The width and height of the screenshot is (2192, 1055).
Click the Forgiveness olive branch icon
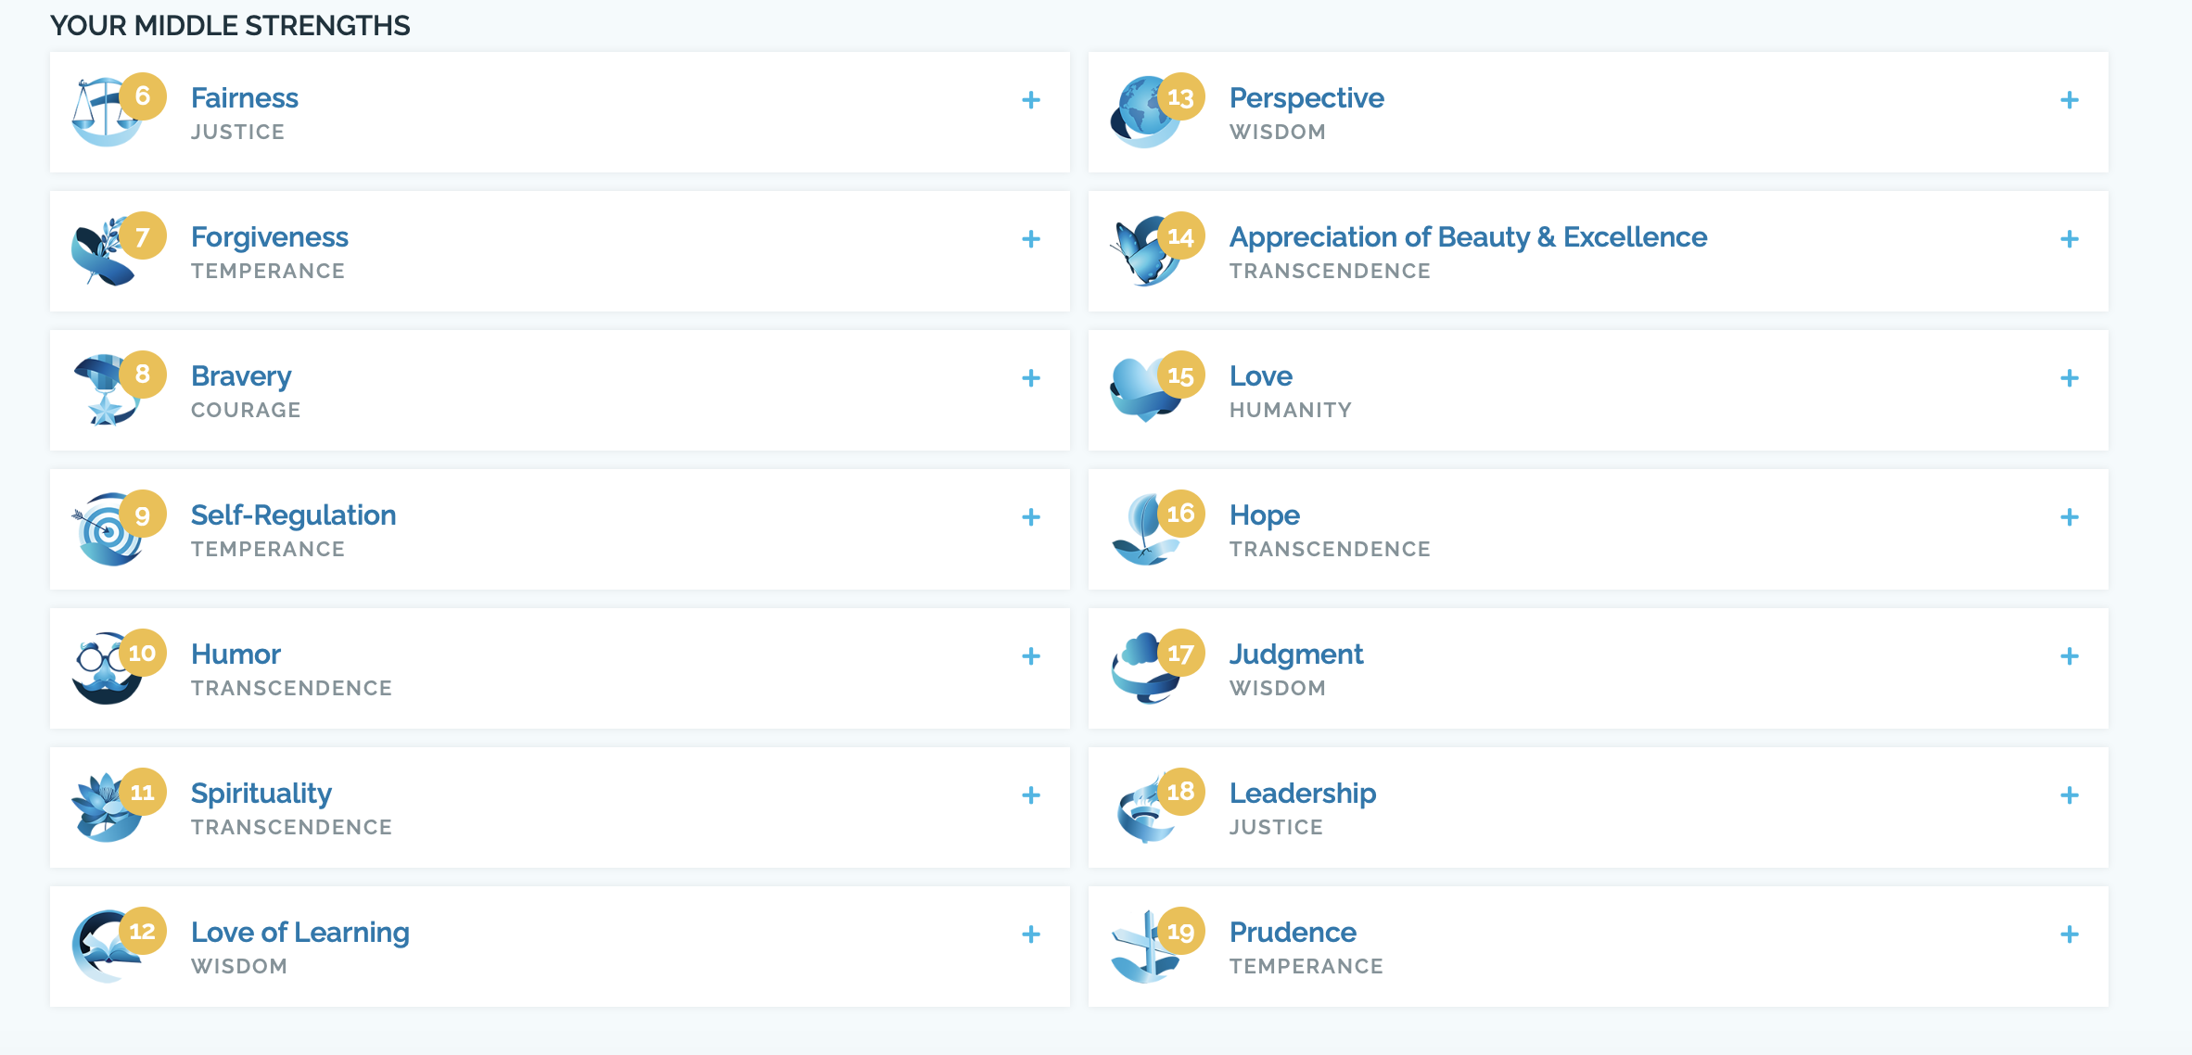click(x=100, y=256)
